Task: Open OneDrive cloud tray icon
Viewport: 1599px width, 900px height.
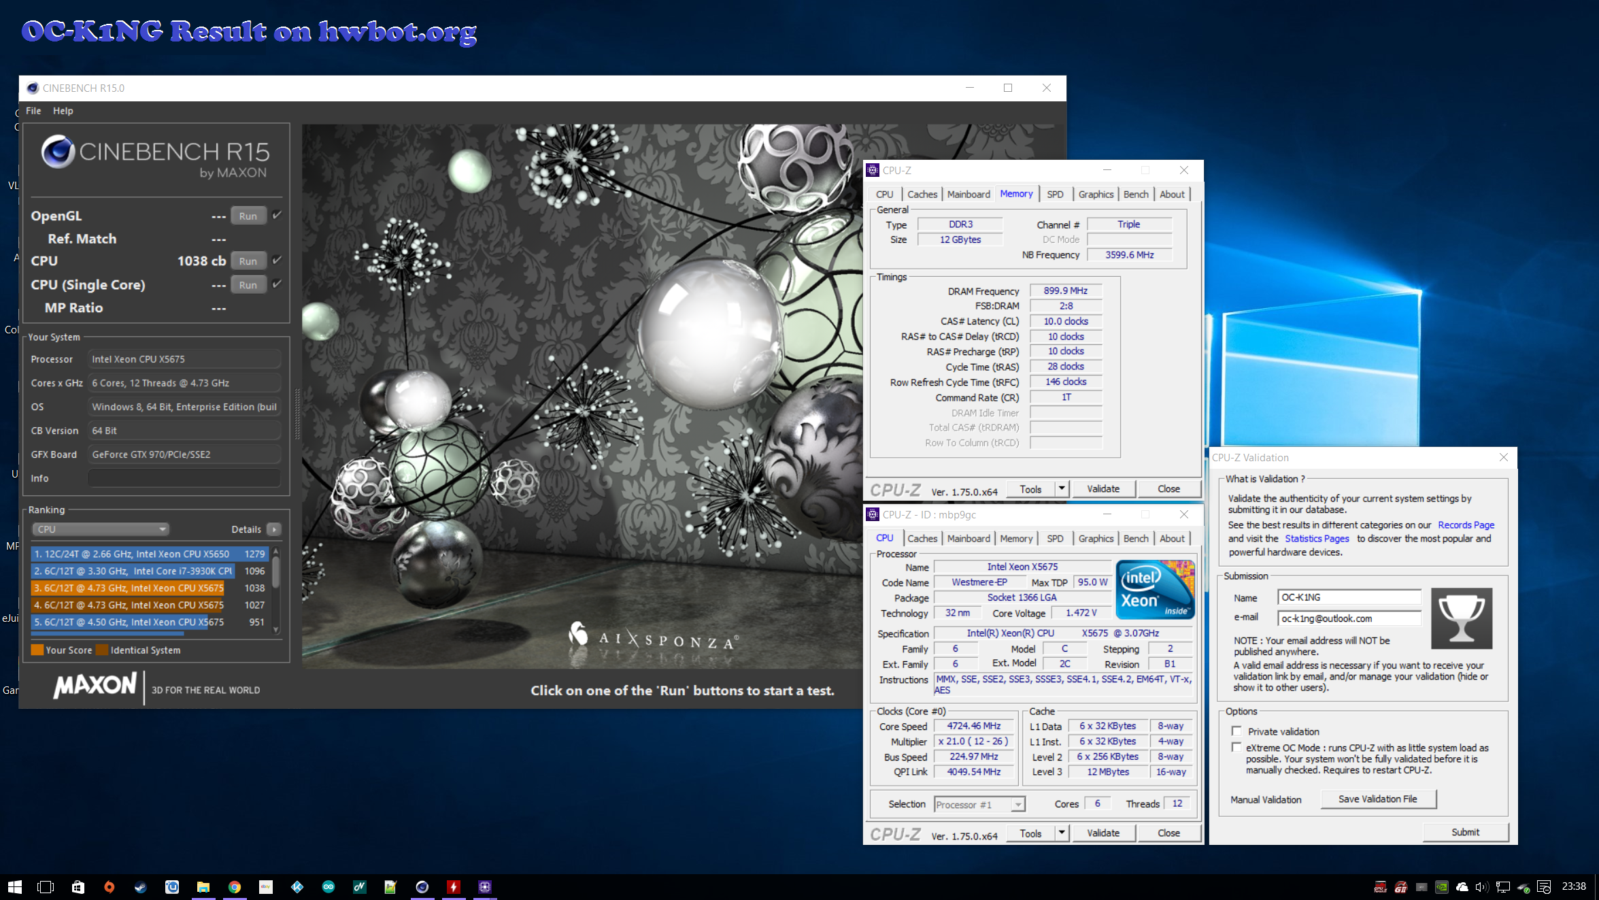Action: pyautogui.click(x=1462, y=887)
